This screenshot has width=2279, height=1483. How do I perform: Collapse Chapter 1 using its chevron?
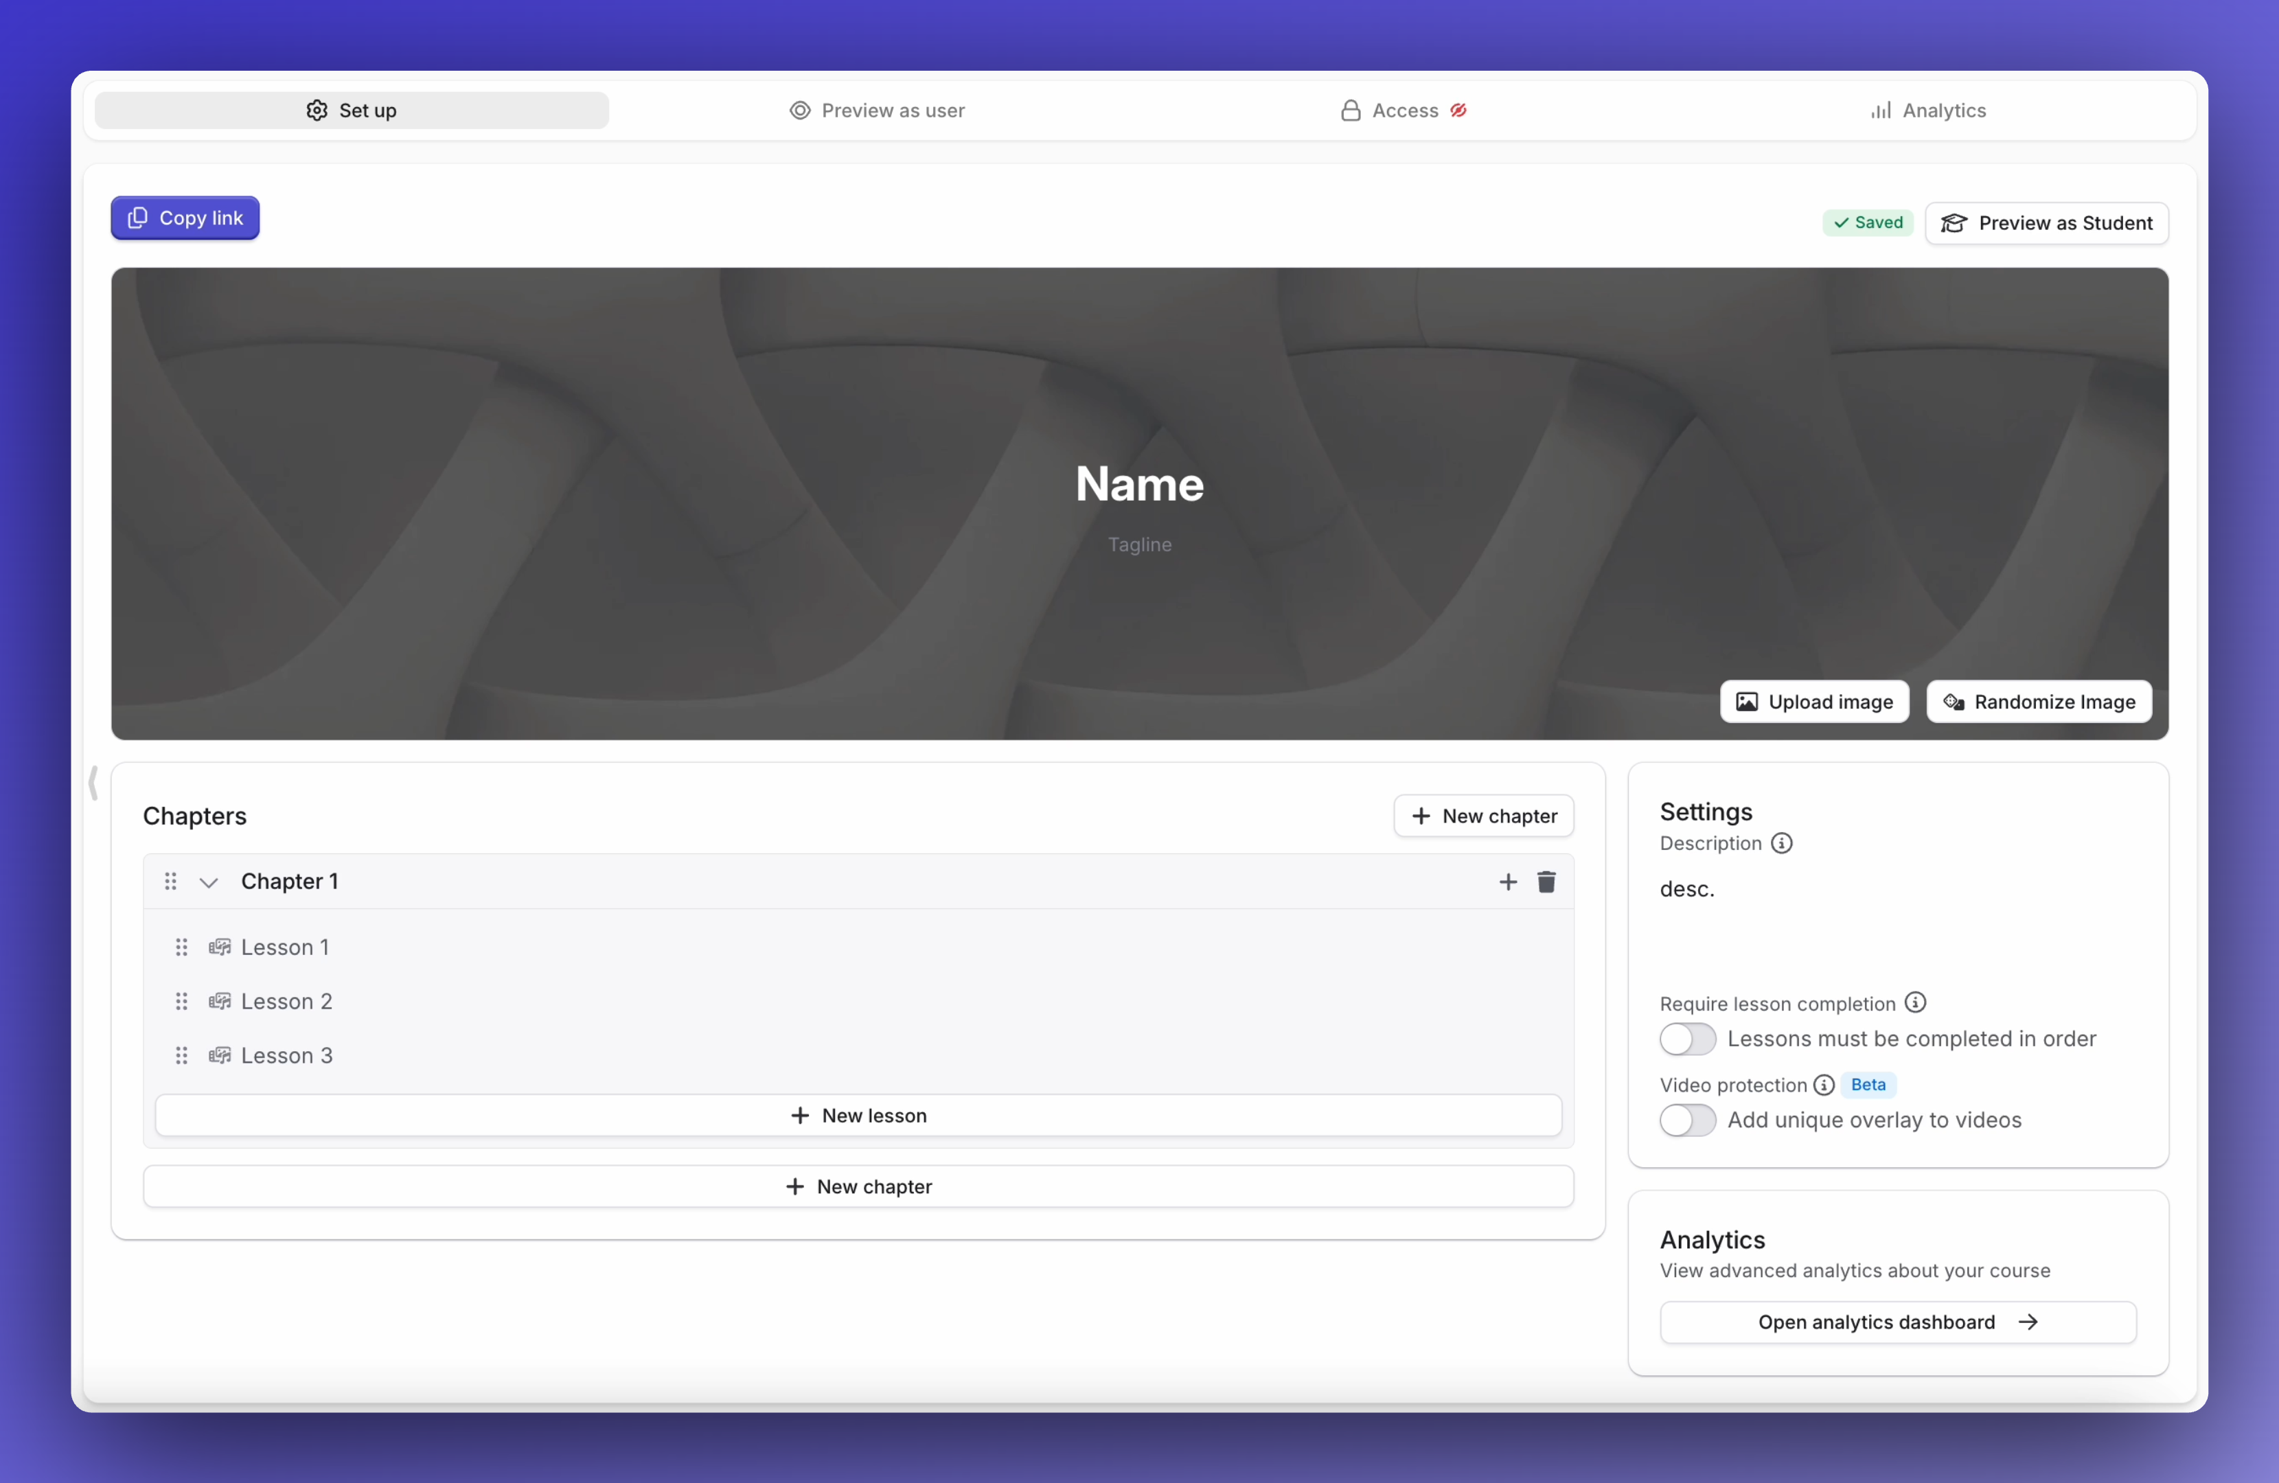click(209, 882)
